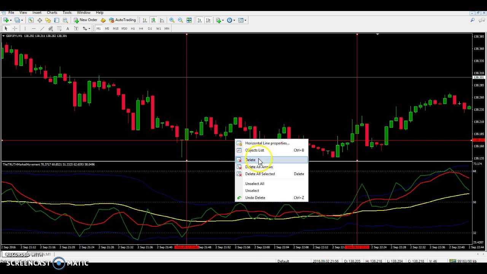The width and height of the screenshot is (487, 274).
Task: Toggle the Terminal panel icon
Action: point(56,20)
